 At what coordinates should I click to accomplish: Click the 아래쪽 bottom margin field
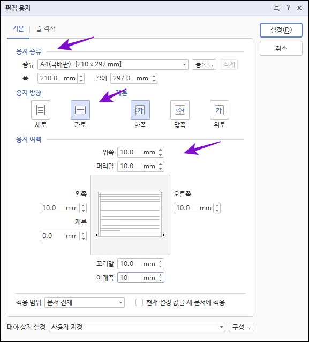point(138,278)
